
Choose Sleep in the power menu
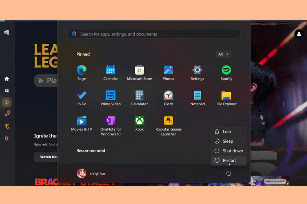[229, 141]
